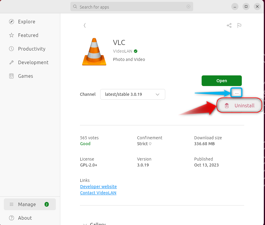
Task: Click the green updates badge showing 2
Action: [47, 204]
